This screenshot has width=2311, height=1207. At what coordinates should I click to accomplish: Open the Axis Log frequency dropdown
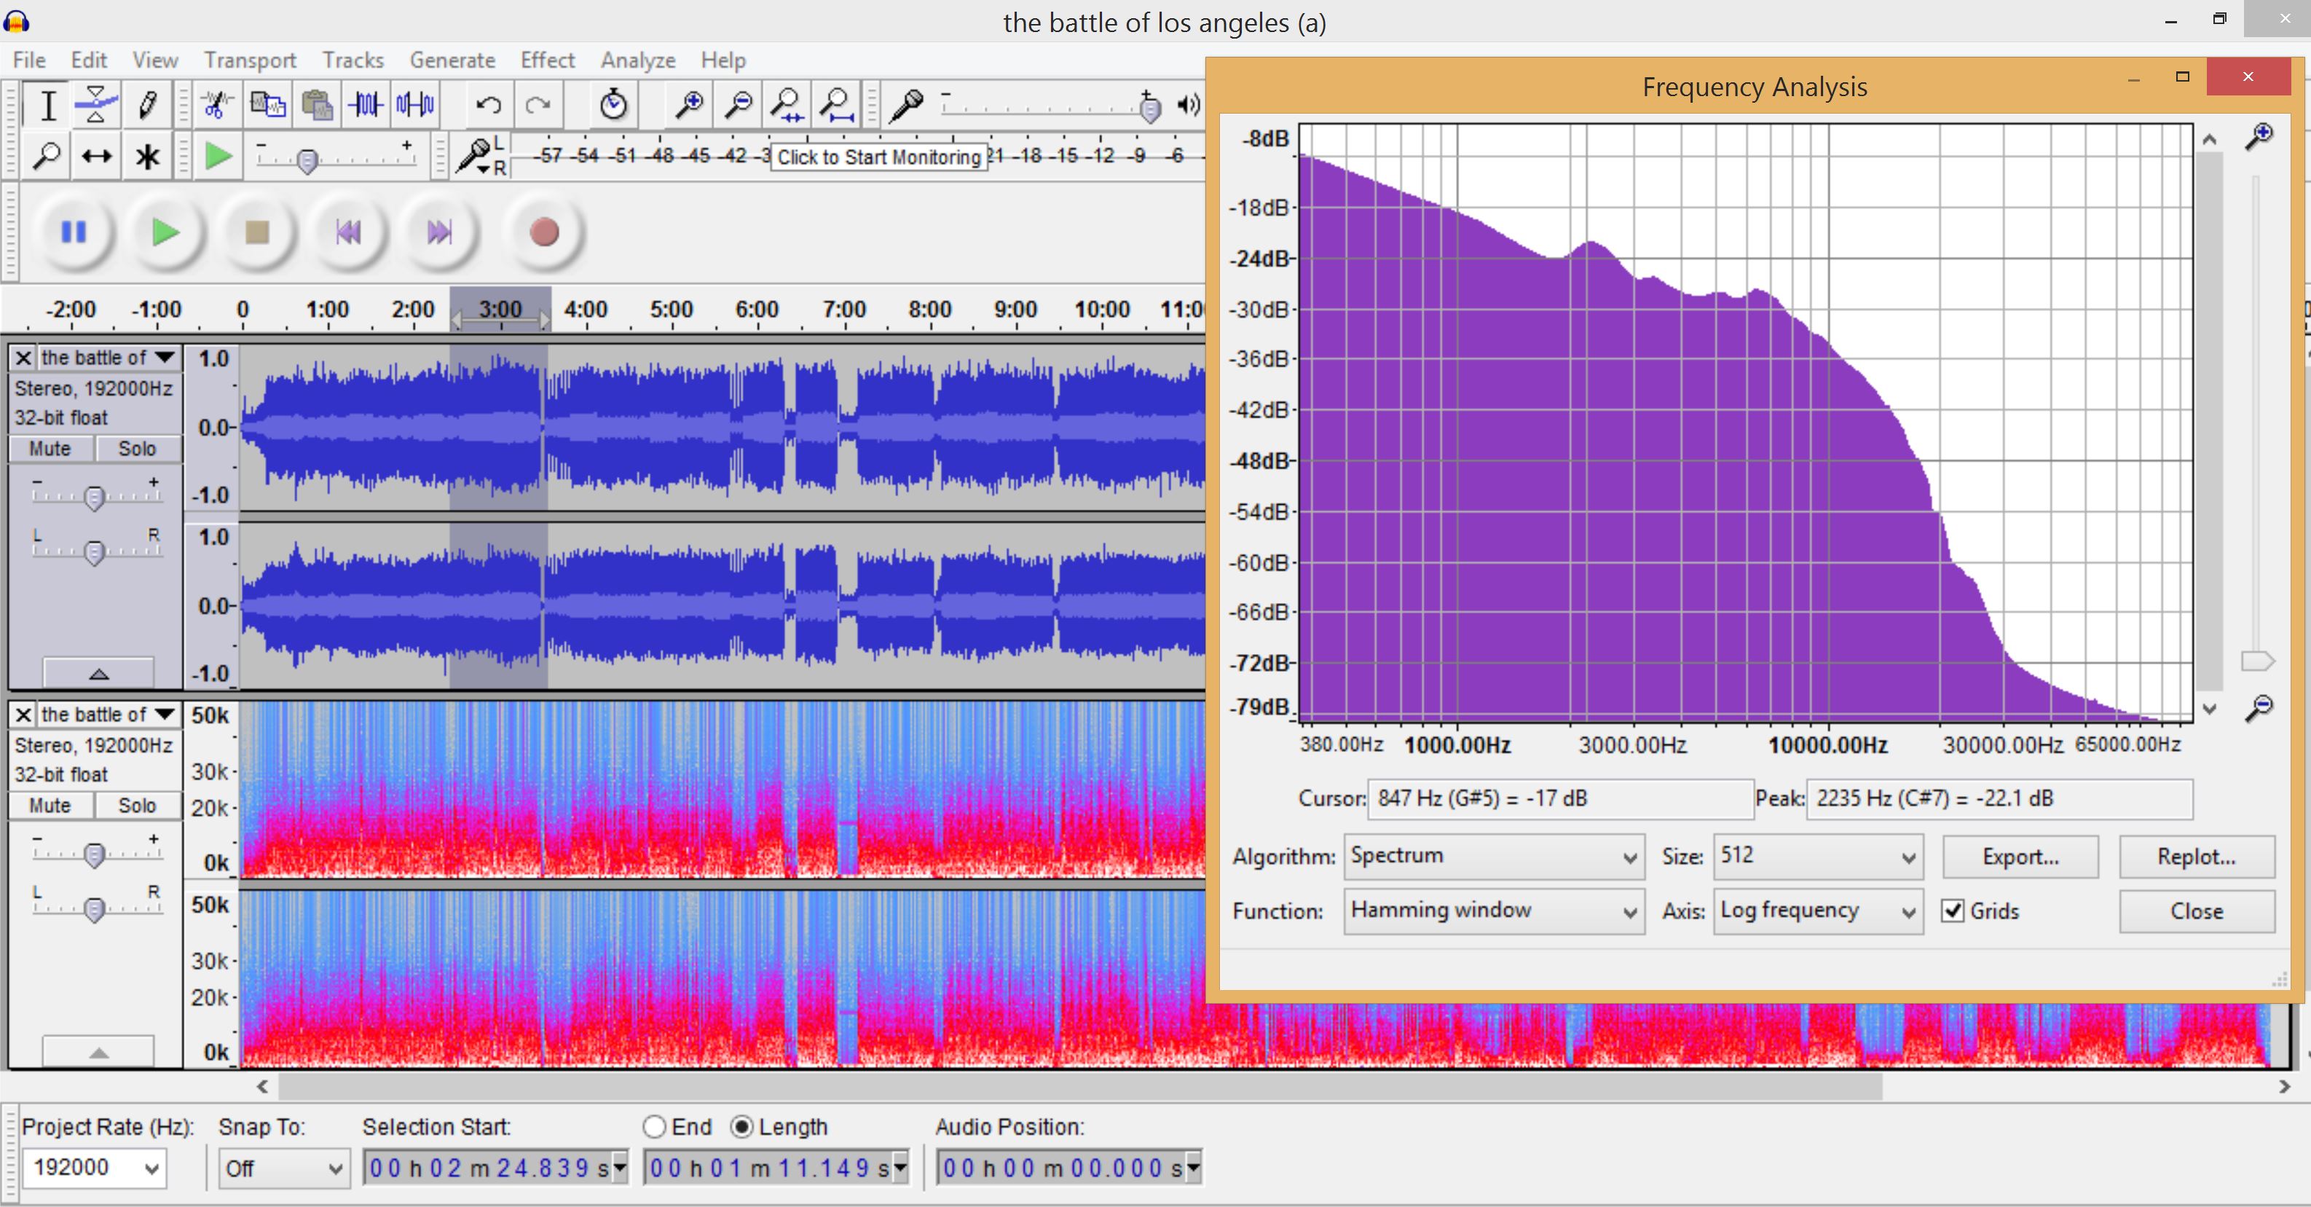click(1818, 911)
